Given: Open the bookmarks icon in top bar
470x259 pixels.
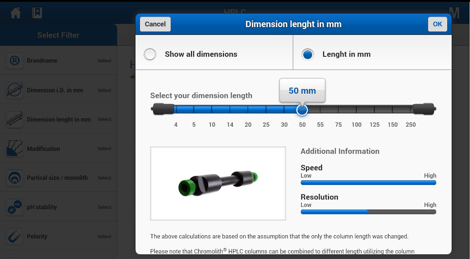Looking at the screenshot, I should click(x=37, y=13).
